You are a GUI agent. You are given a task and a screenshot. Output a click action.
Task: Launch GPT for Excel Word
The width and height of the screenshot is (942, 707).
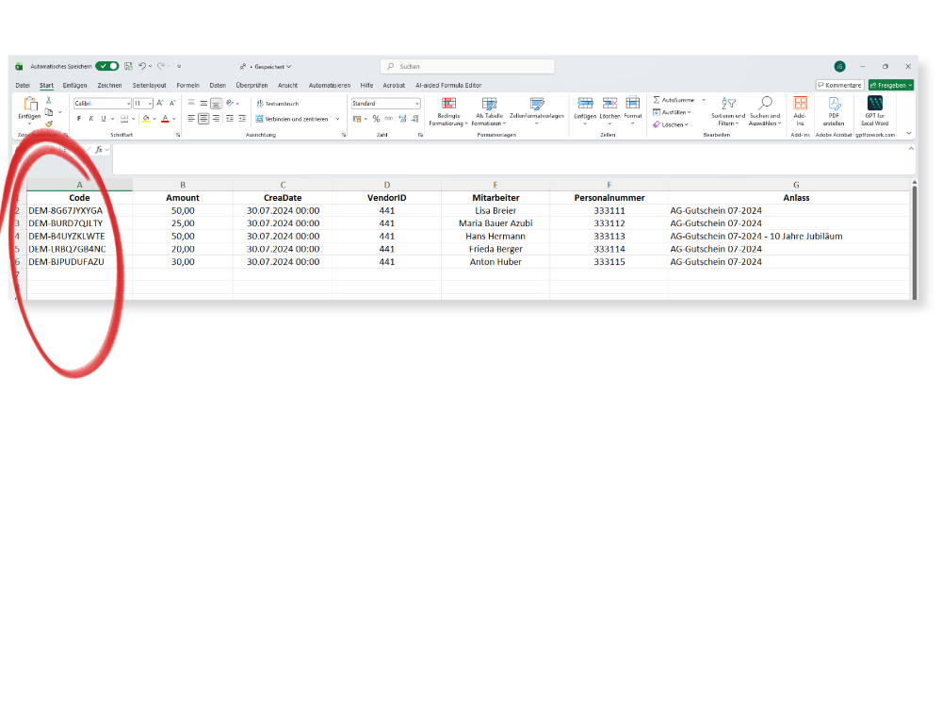(875, 104)
